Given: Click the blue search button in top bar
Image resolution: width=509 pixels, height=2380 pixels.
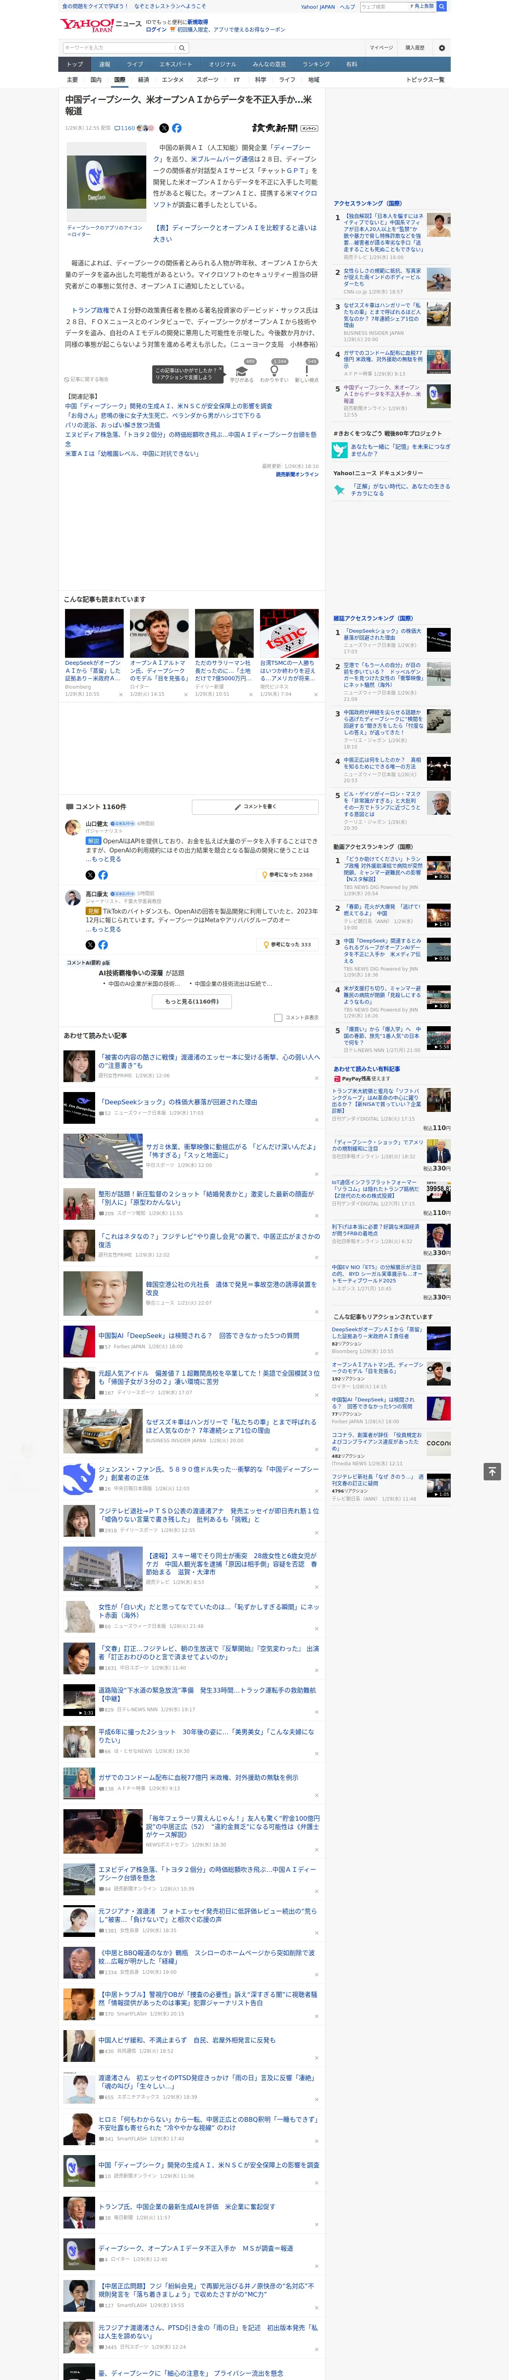Looking at the screenshot, I should tap(442, 6).
